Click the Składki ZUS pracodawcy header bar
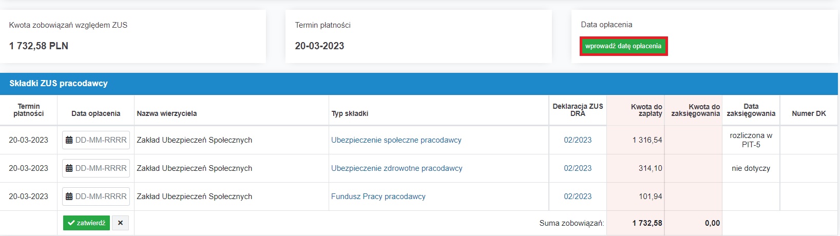Image resolution: width=840 pixels, height=236 pixels. (419, 84)
